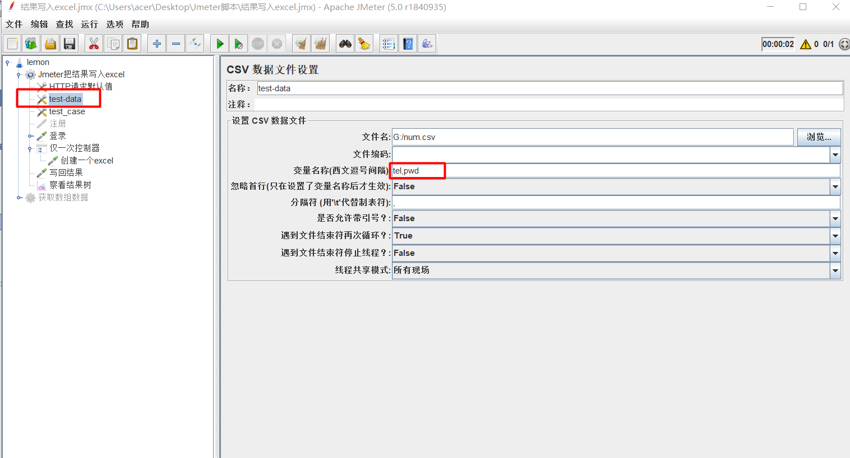Save the test plan with floppy icon
Image resolution: width=850 pixels, height=458 pixels.
click(x=70, y=44)
